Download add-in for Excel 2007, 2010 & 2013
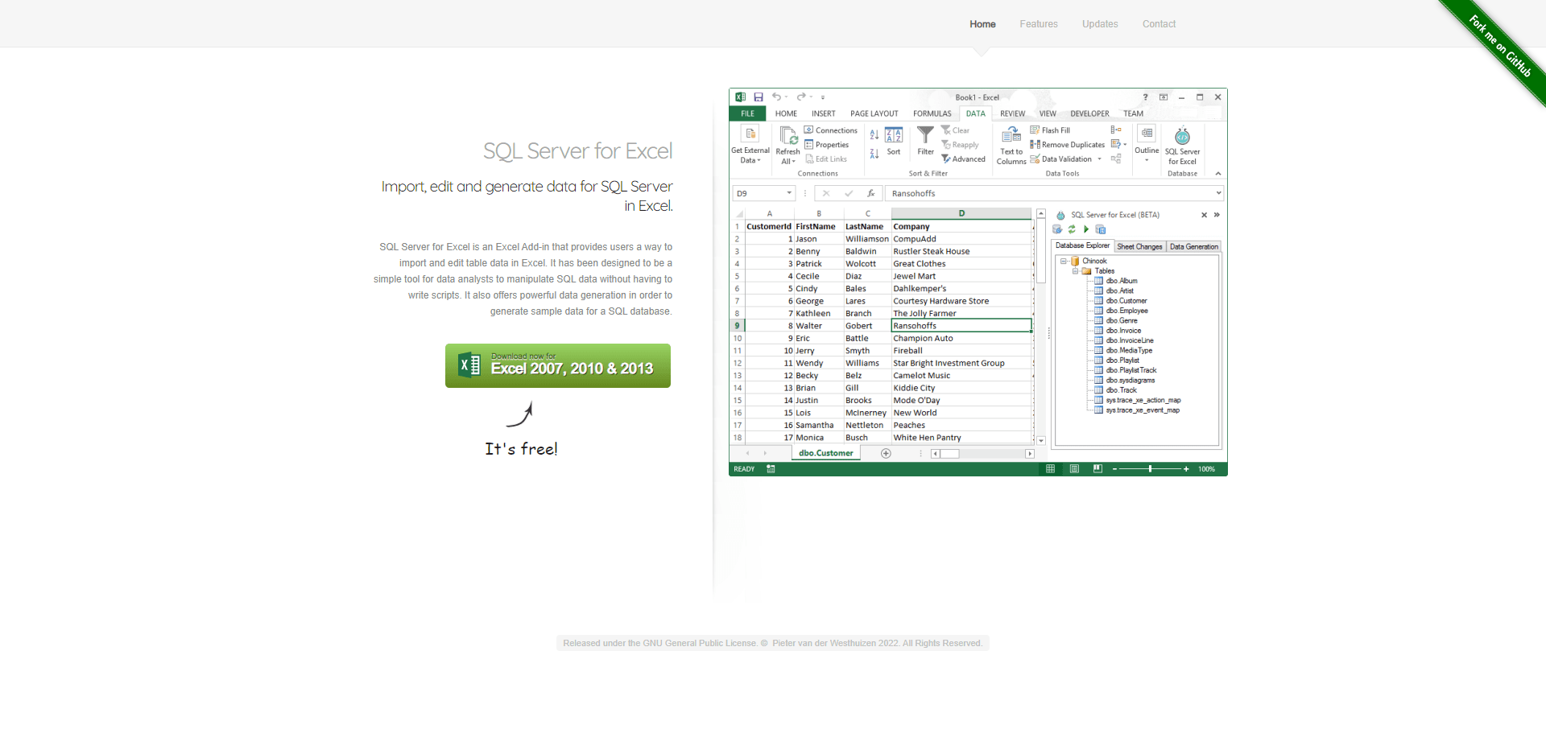This screenshot has height=754, width=1546. [x=558, y=365]
